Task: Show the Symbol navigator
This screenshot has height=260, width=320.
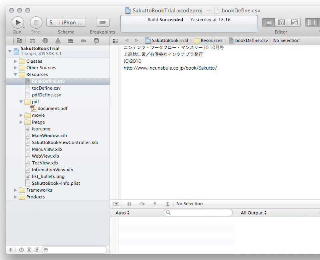Action: pyautogui.click(x=32, y=41)
